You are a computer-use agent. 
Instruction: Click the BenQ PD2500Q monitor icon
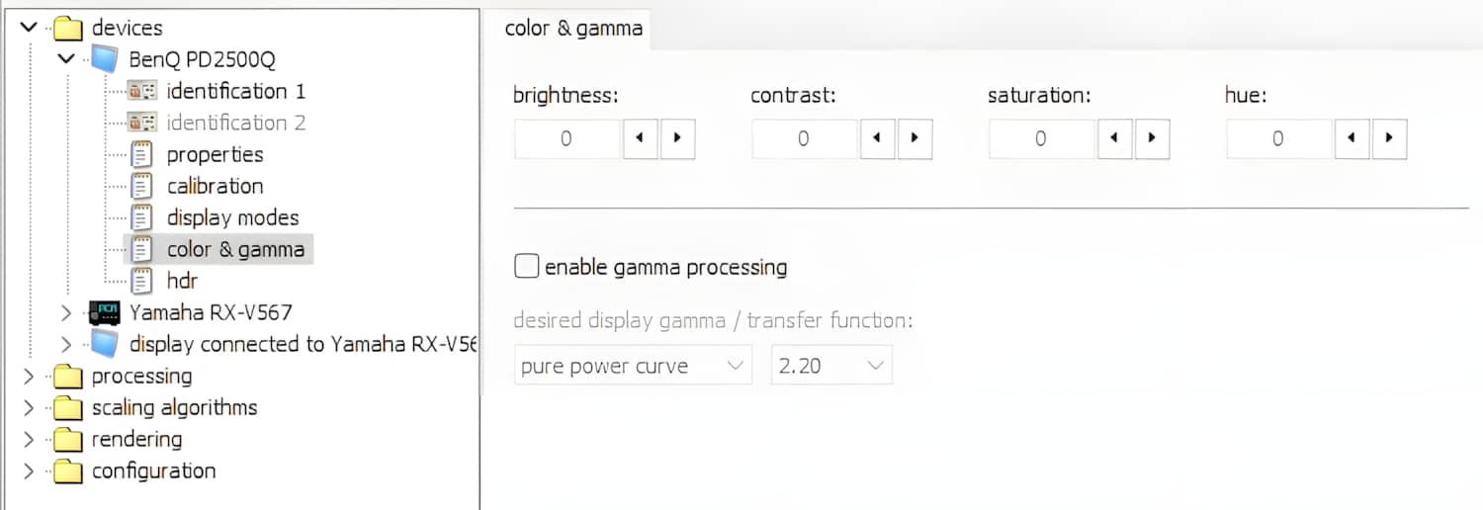[x=104, y=59]
